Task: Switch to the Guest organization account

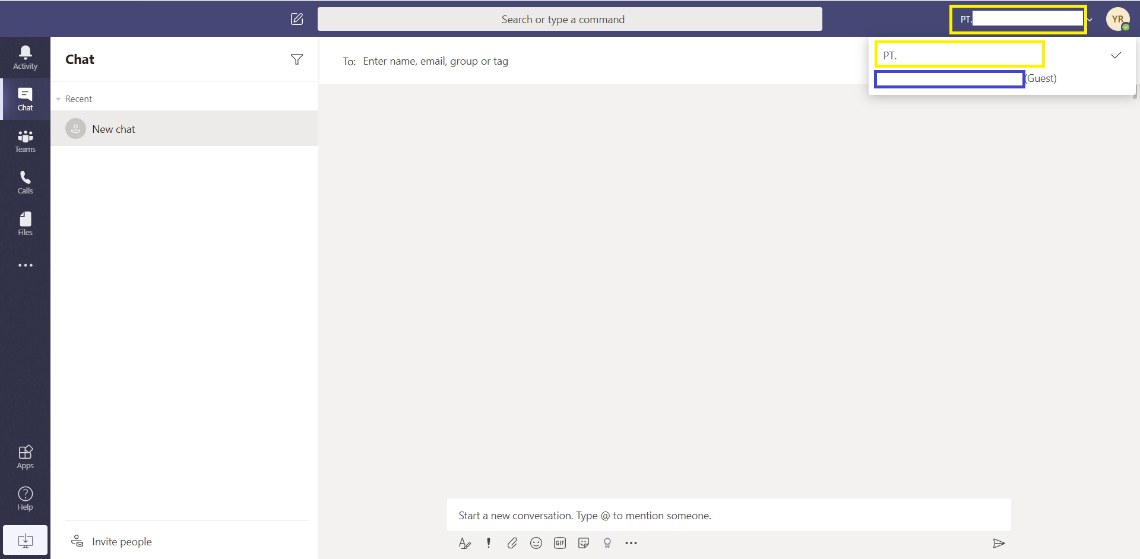Action: click(1002, 78)
